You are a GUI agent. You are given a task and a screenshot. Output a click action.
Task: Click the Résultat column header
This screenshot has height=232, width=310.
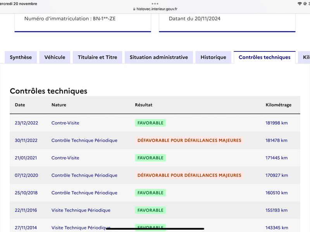pos(144,105)
